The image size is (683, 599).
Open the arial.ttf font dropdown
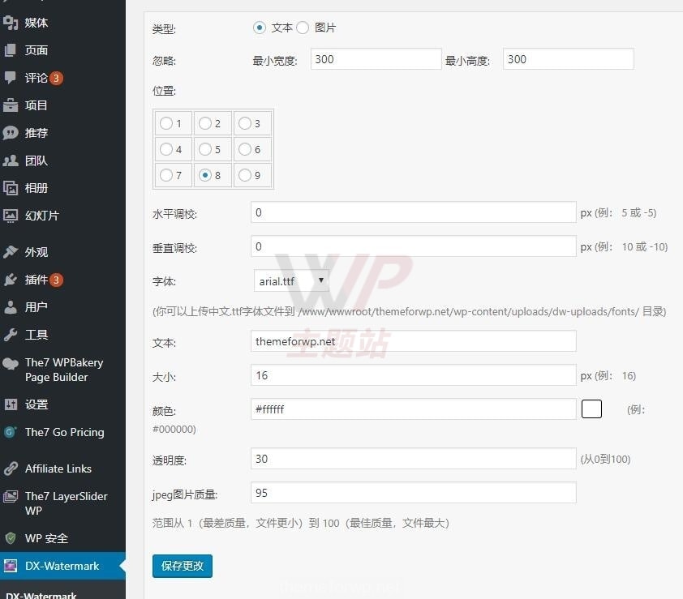[x=290, y=281]
